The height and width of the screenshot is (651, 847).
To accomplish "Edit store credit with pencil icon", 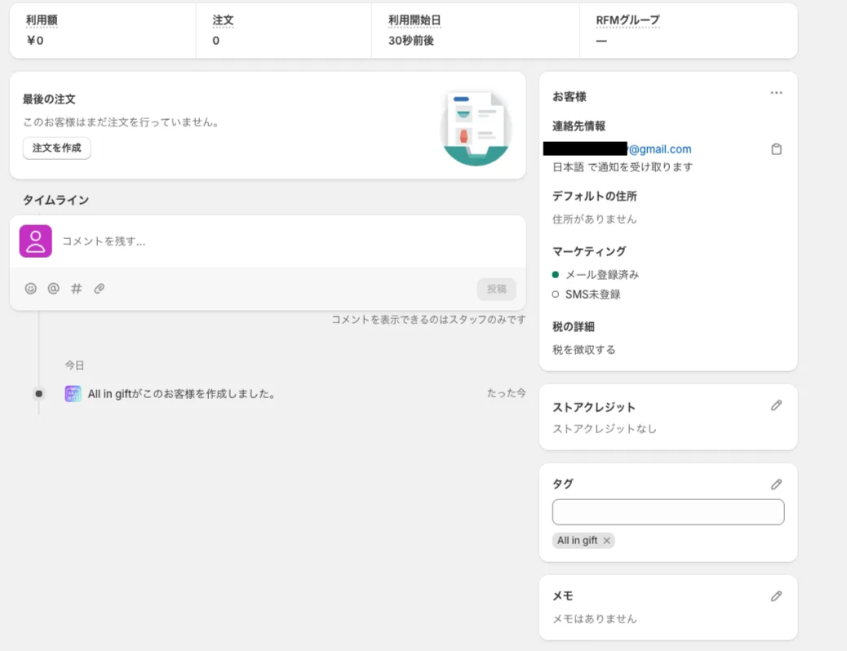I will point(776,405).
